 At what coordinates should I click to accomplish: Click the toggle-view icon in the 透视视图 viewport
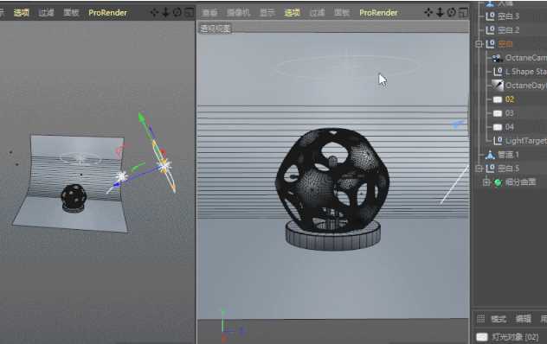463,13
